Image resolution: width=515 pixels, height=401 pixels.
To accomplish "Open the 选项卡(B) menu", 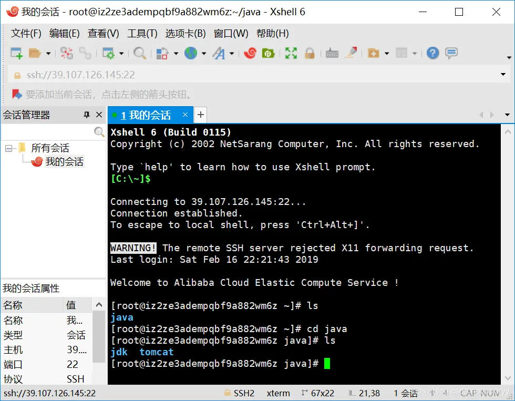I will click(186, 34).
